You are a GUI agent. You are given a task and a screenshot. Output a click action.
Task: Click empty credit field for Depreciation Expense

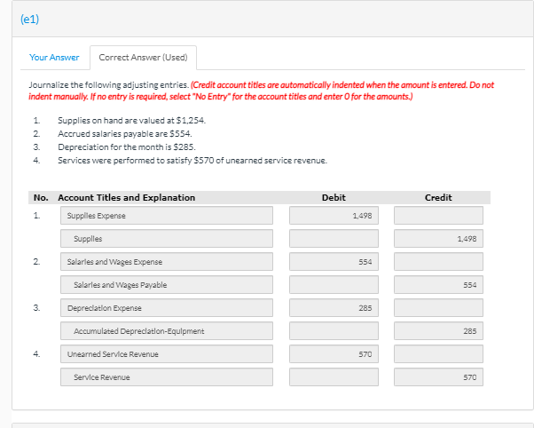click(x=438, y=308)
